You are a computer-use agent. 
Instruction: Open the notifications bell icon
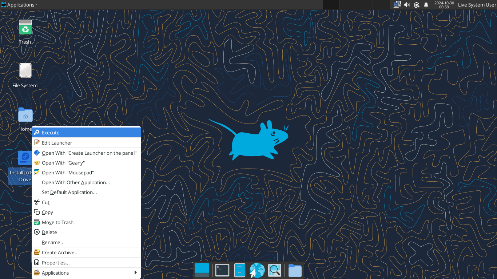[x=426, y=5]
